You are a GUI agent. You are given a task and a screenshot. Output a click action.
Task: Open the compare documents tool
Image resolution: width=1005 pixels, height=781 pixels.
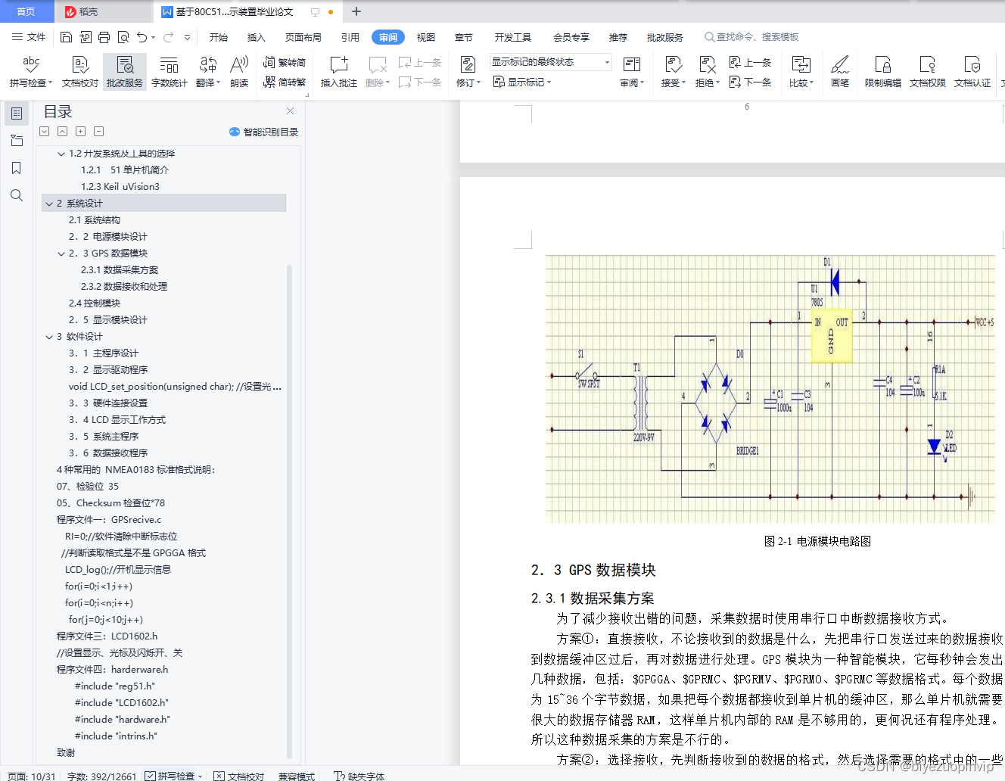point(801,71)
